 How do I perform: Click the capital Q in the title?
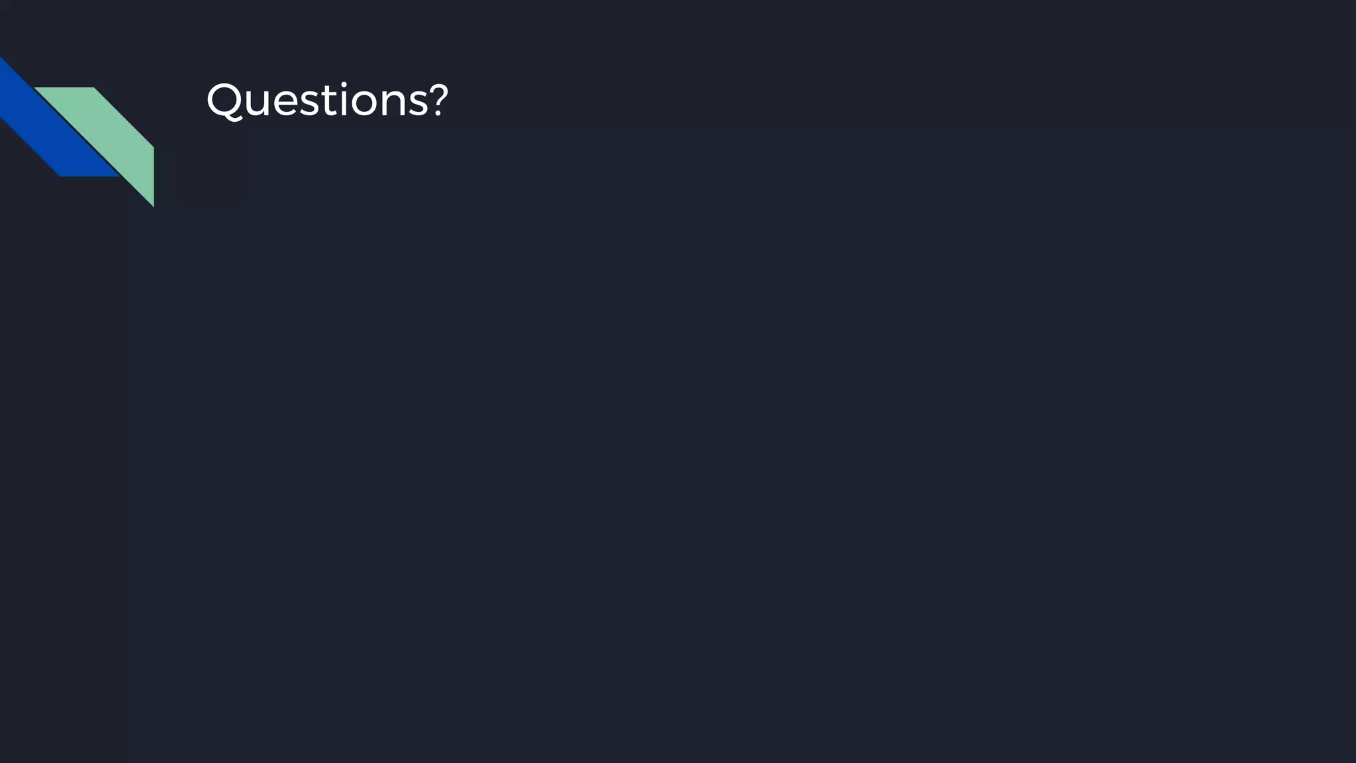click(224, 101)
